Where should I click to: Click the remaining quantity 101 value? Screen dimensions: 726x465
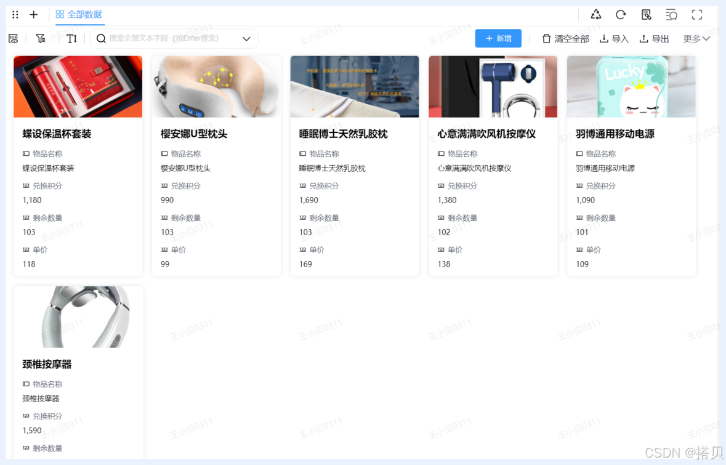pos(582,232)
